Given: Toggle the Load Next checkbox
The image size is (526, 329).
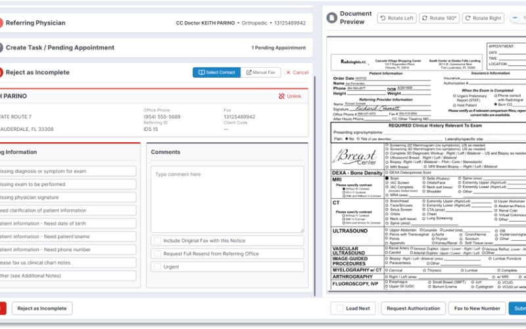Looking at the screenshot, I should [340, 308].
